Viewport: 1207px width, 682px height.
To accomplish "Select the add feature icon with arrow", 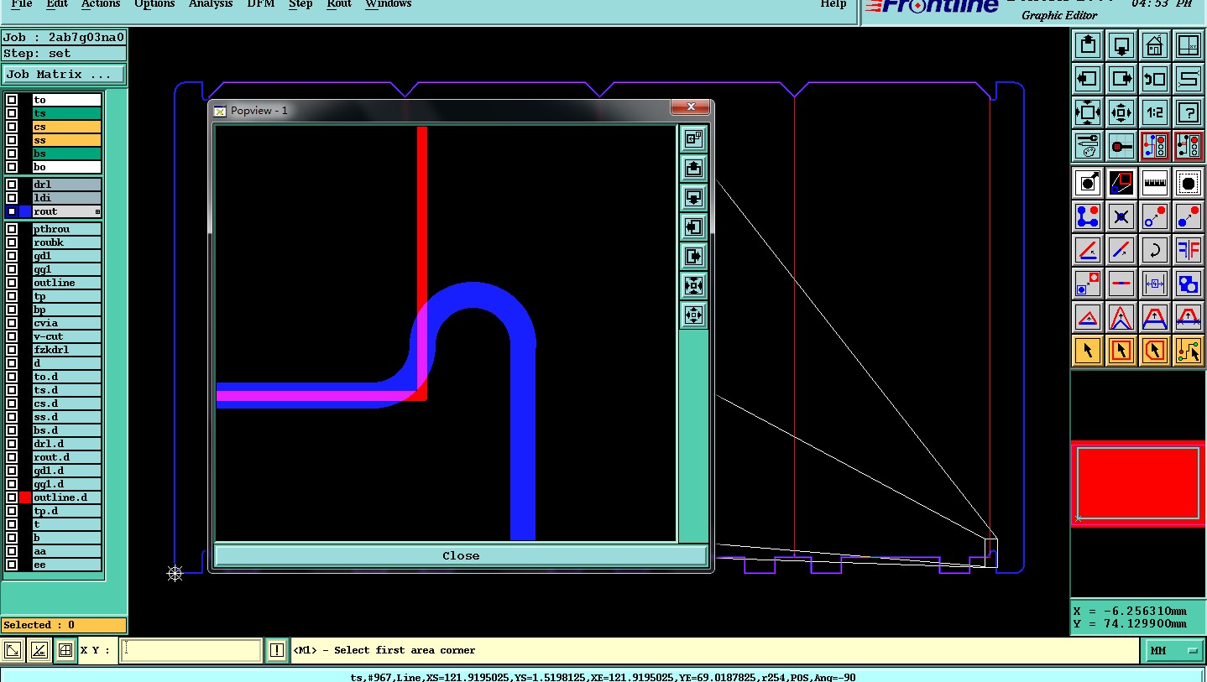I will (x=1088, y=182).
